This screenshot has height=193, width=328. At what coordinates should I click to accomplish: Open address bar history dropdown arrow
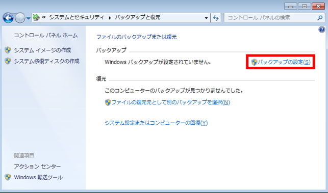click(x=206, y=18)
